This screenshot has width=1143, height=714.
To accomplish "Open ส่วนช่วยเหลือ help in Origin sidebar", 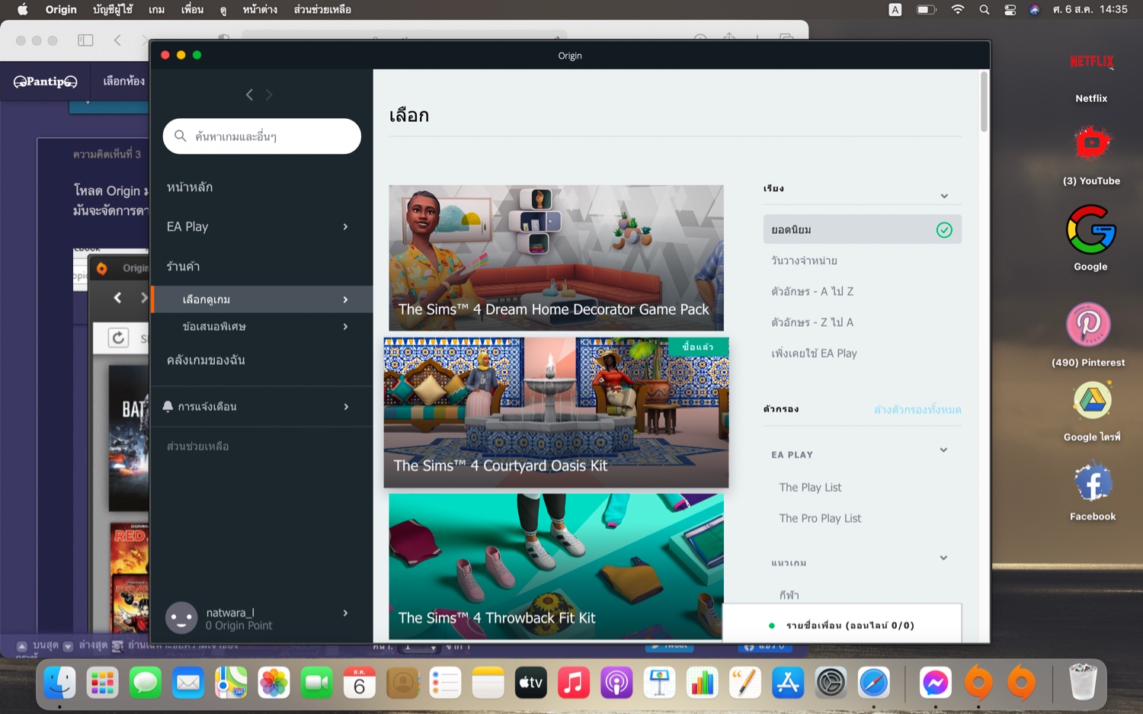I will tap(197, 446).
